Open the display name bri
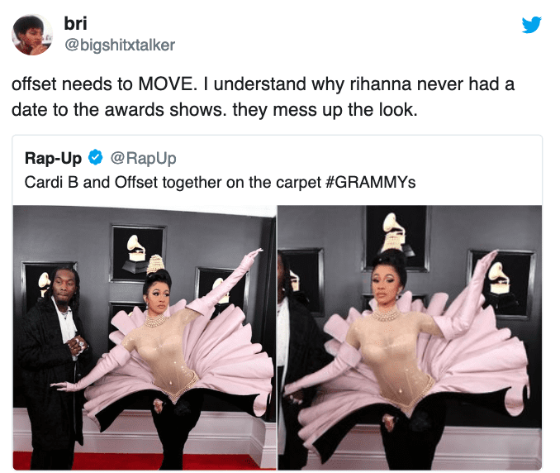Image resolution: width=560 pixels, height=473 pixels. pyautogui.click(x=75, y=24)
